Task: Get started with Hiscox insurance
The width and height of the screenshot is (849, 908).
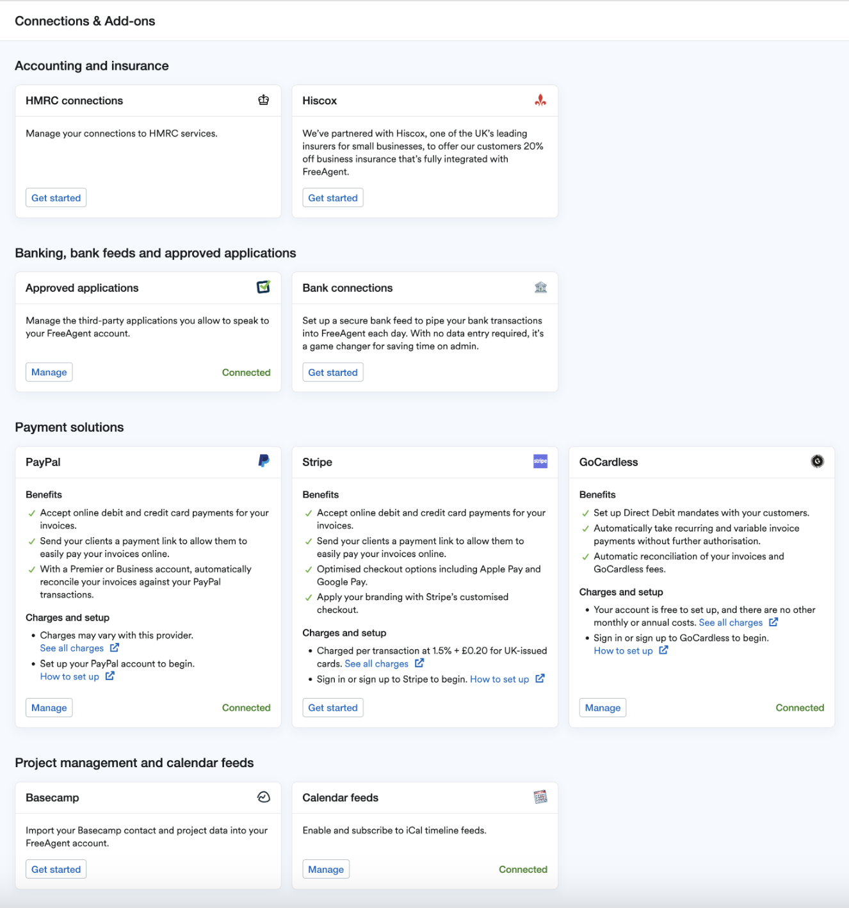Action: point(333,198)
